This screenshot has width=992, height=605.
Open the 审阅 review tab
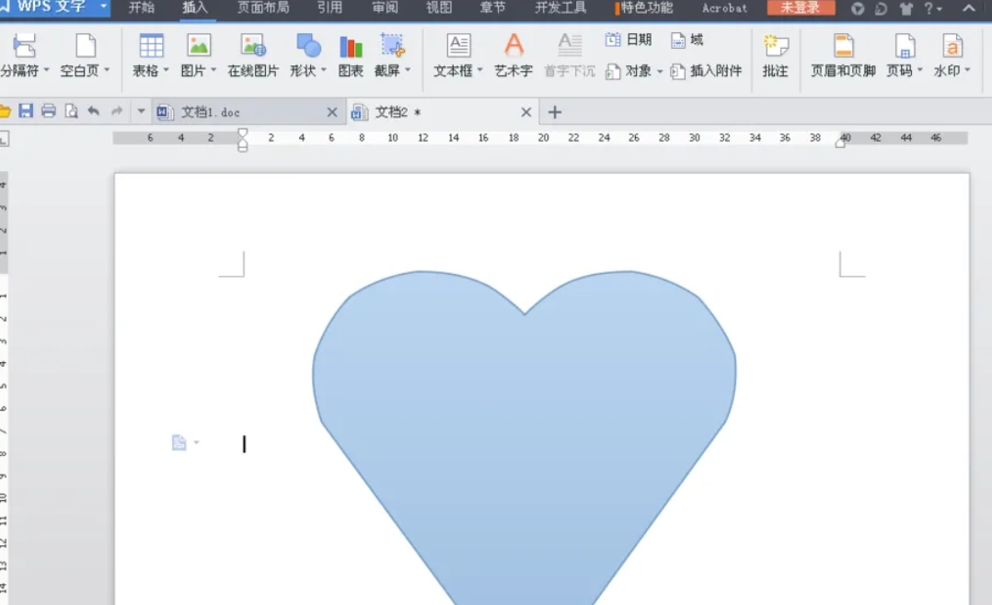(x=384, y=9)
